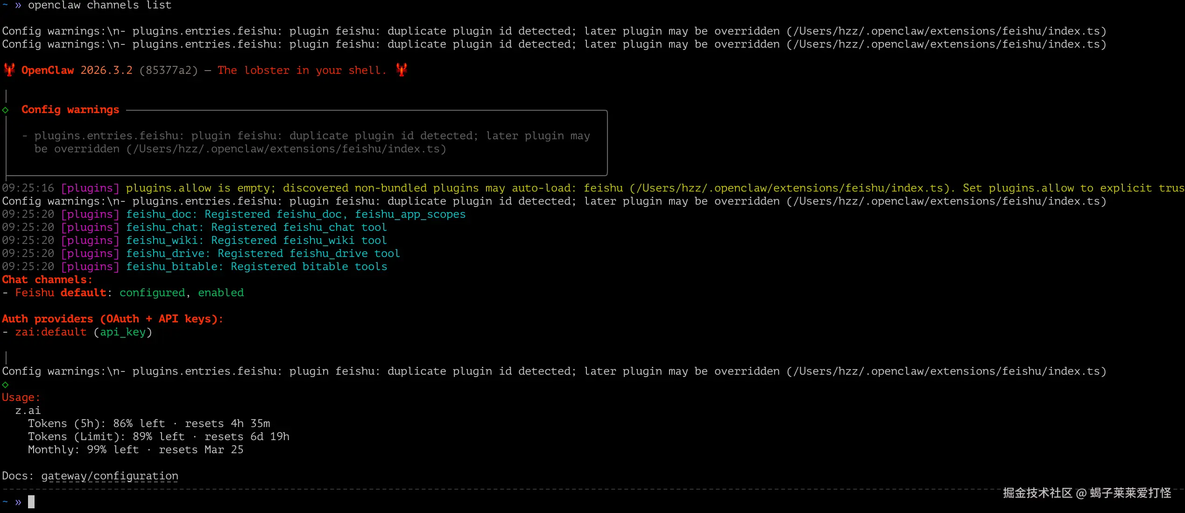This screenshot has height=513, width=1185.
Task: Click the 'openclaw channels list' command text
Action: pos(100,6)
